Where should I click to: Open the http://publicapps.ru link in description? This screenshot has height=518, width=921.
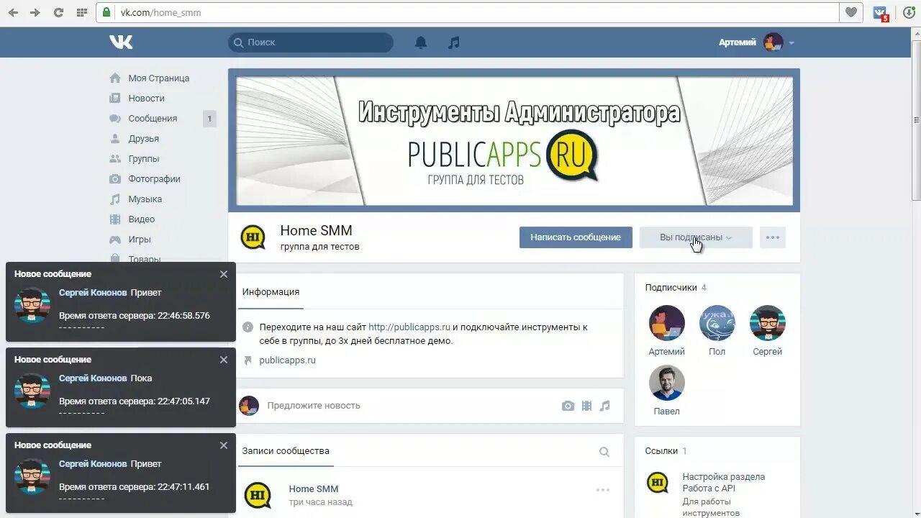pyautogui.click(x=409, y=327)
